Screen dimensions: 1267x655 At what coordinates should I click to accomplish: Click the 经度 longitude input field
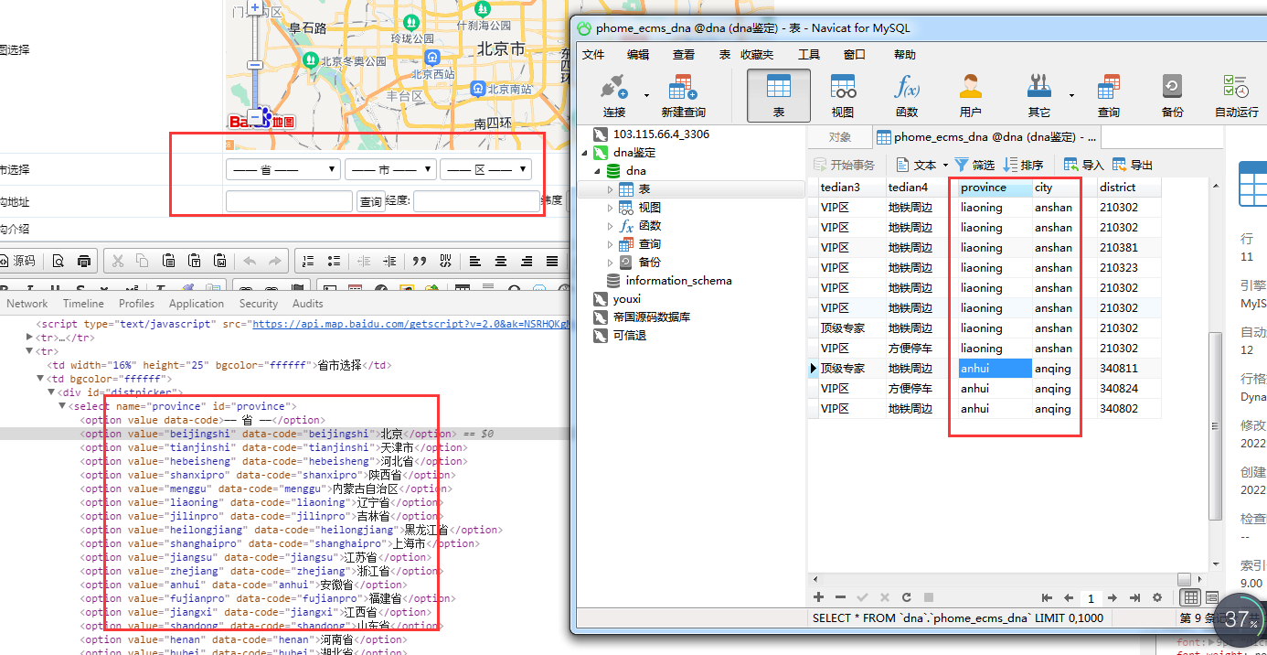pos(476,201)
